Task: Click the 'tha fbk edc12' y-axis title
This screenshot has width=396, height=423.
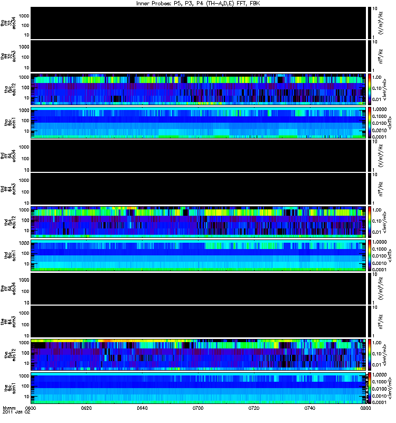Action: 10,89
